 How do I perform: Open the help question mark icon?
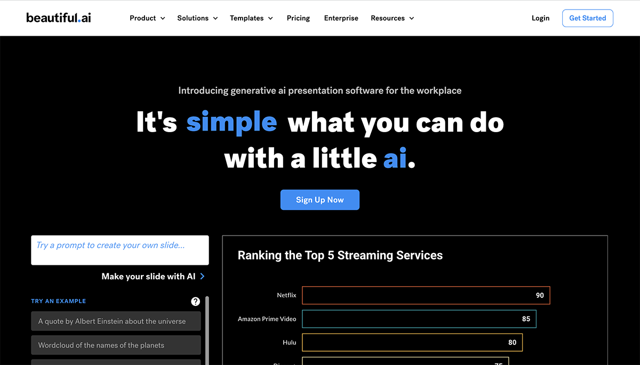coord(196,302)
